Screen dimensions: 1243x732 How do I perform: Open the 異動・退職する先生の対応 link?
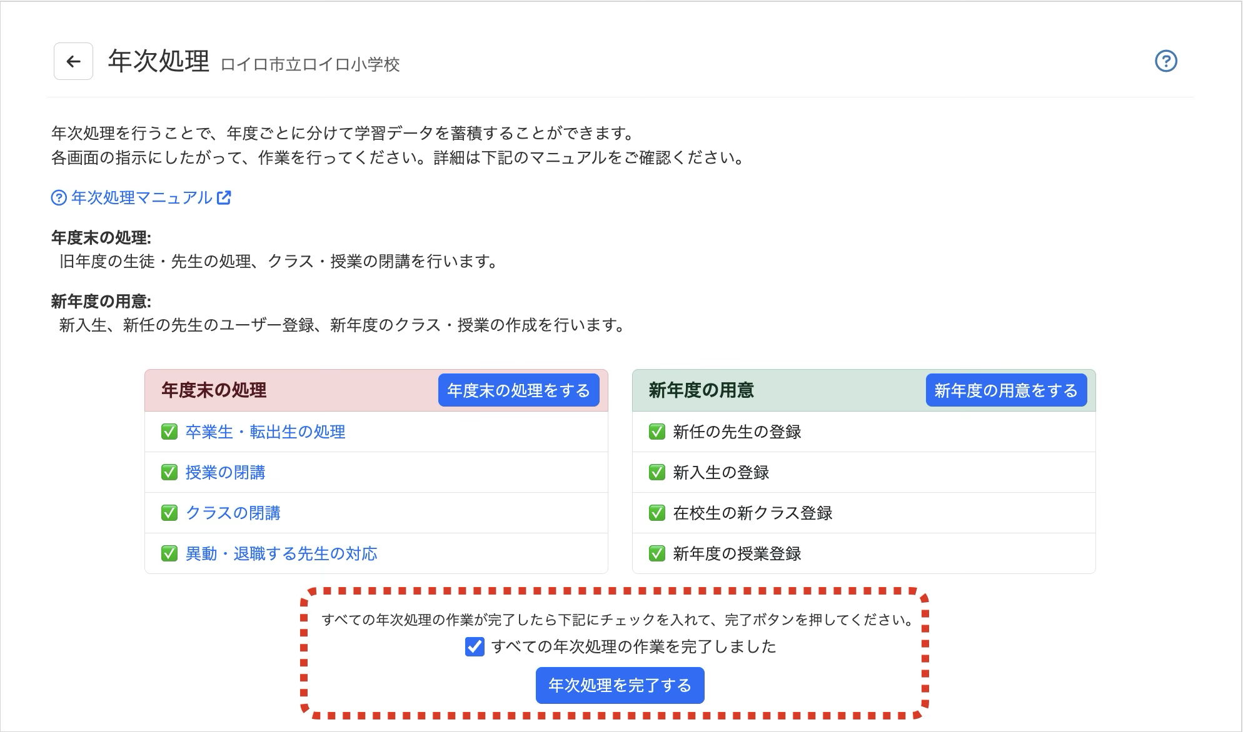pyautogui.click(x=281, y=554)
